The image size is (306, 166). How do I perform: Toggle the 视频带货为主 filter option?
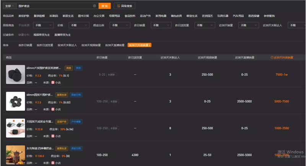coord(42,35)
